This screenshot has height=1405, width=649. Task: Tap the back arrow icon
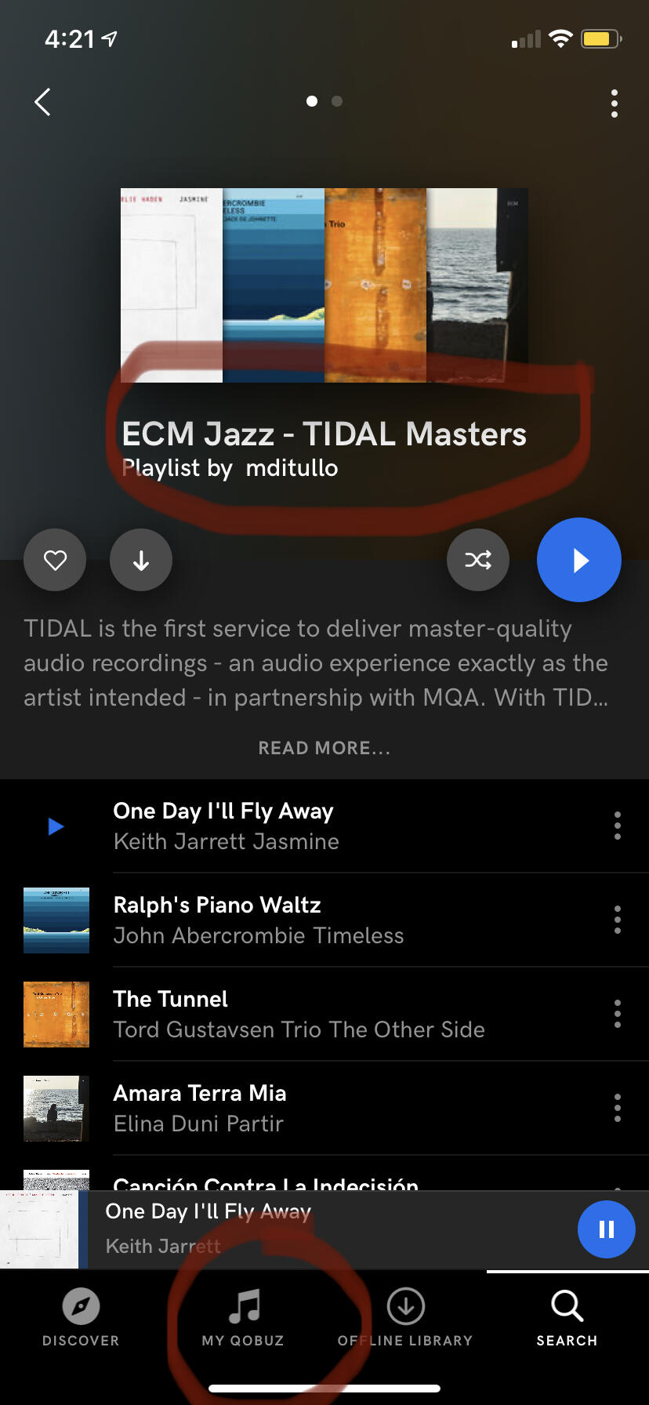click(x=42, y=102)
